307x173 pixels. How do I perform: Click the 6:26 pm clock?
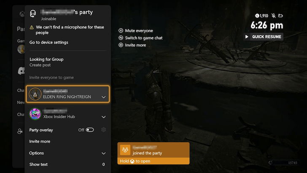point(267,25)
